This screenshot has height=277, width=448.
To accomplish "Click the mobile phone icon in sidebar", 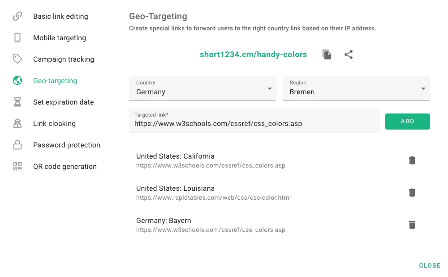I will pos(17,38).
